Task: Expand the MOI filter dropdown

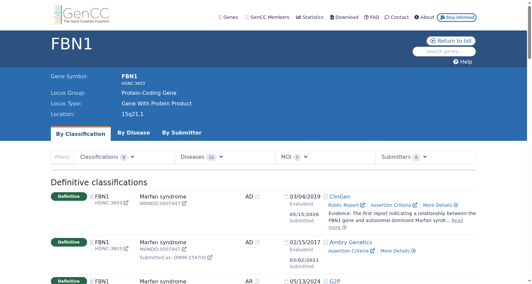Action: pyautogui.click(x=326, y=157)
